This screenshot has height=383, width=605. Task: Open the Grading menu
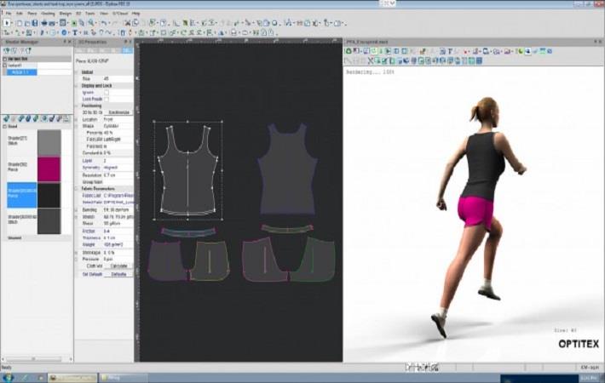coord(48,13)
